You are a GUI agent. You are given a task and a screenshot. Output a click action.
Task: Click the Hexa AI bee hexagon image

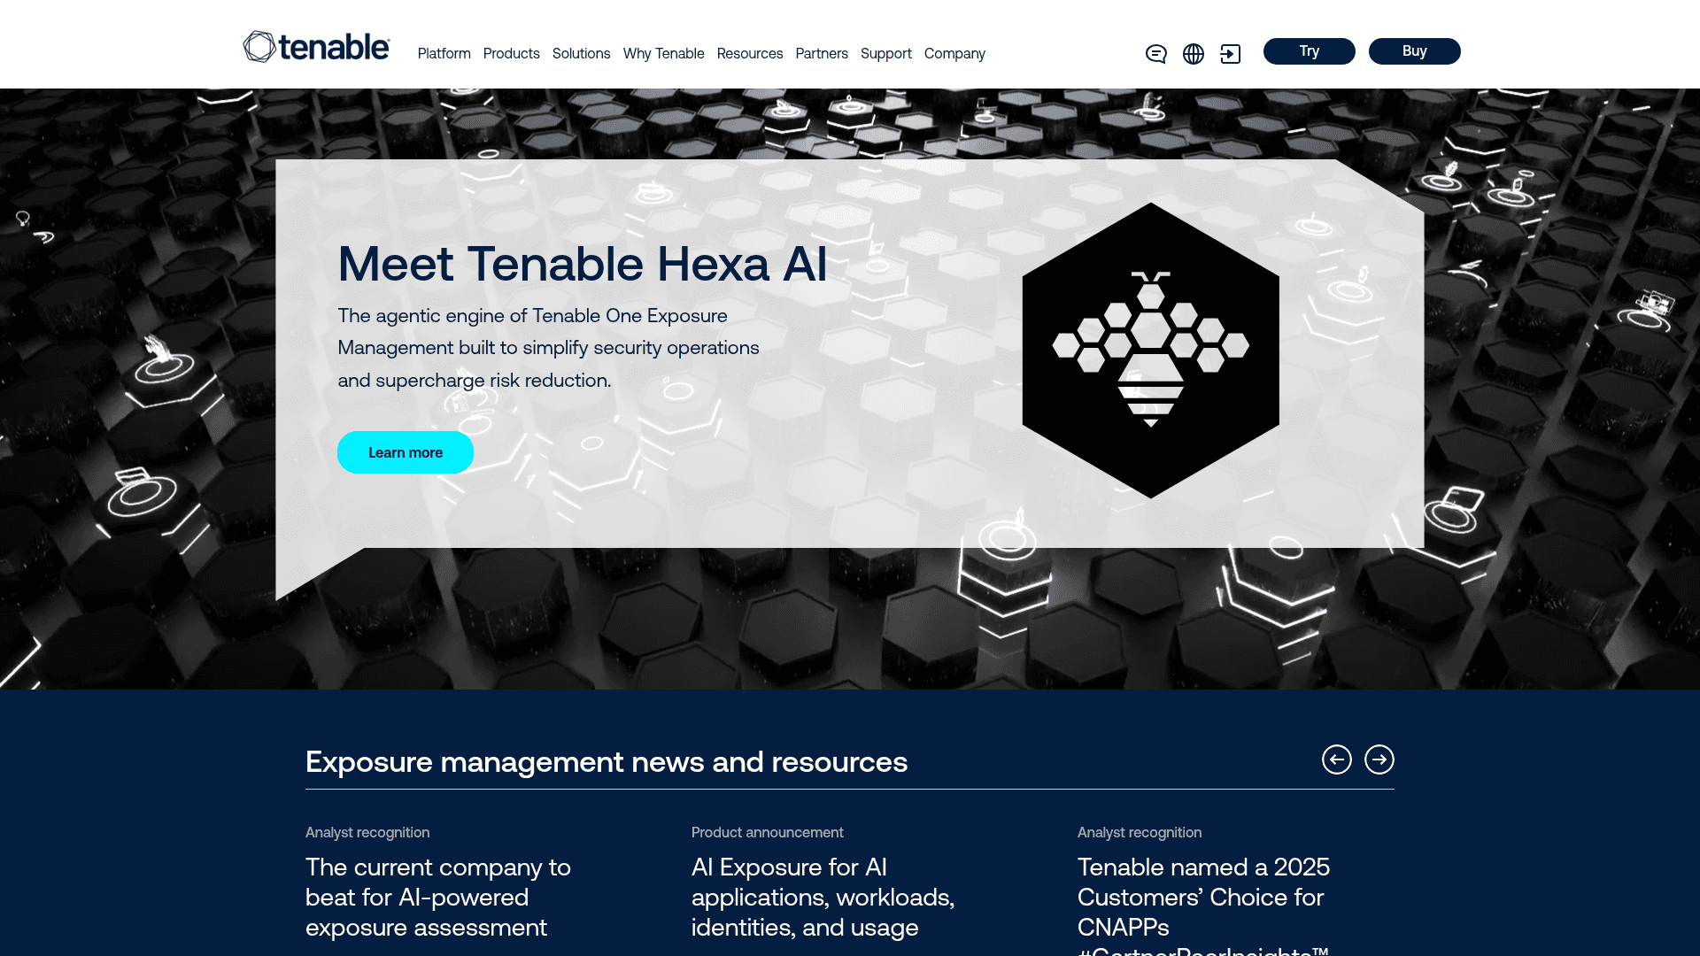1150,351
